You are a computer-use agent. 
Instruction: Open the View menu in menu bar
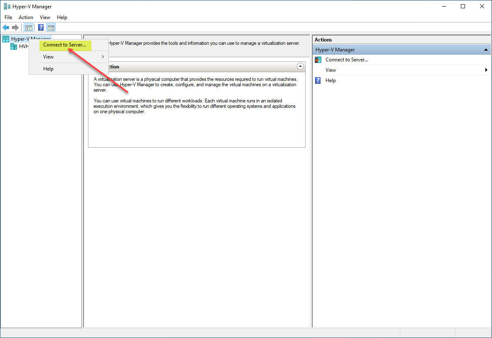45,17
